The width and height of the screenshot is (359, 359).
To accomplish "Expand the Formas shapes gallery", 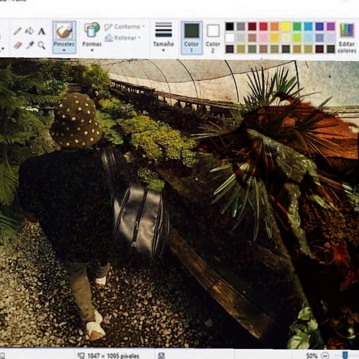I will click(92, 37).
